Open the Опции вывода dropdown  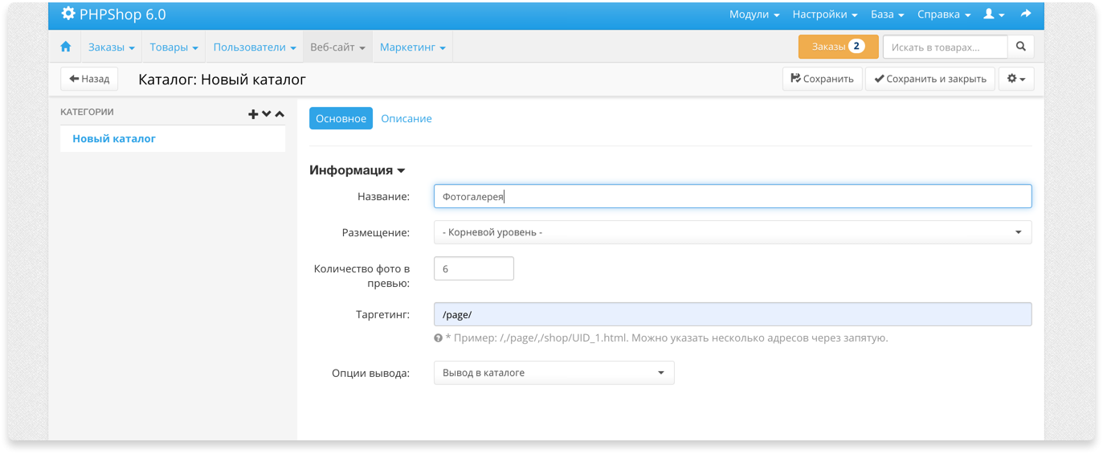[554, 373]
